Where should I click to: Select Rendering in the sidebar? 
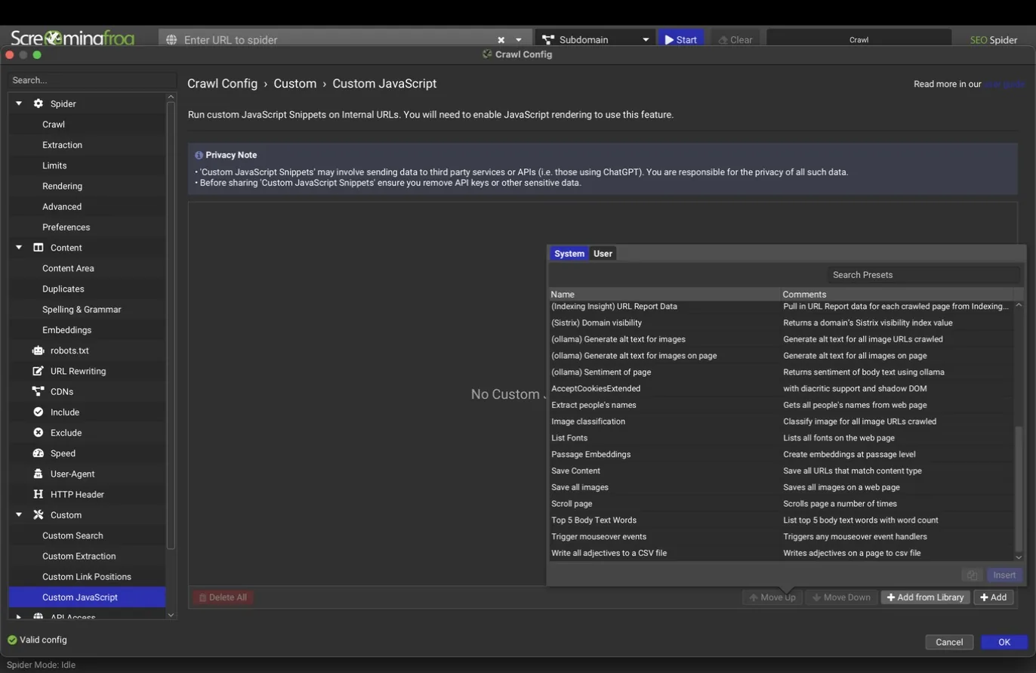coord(62,186)
